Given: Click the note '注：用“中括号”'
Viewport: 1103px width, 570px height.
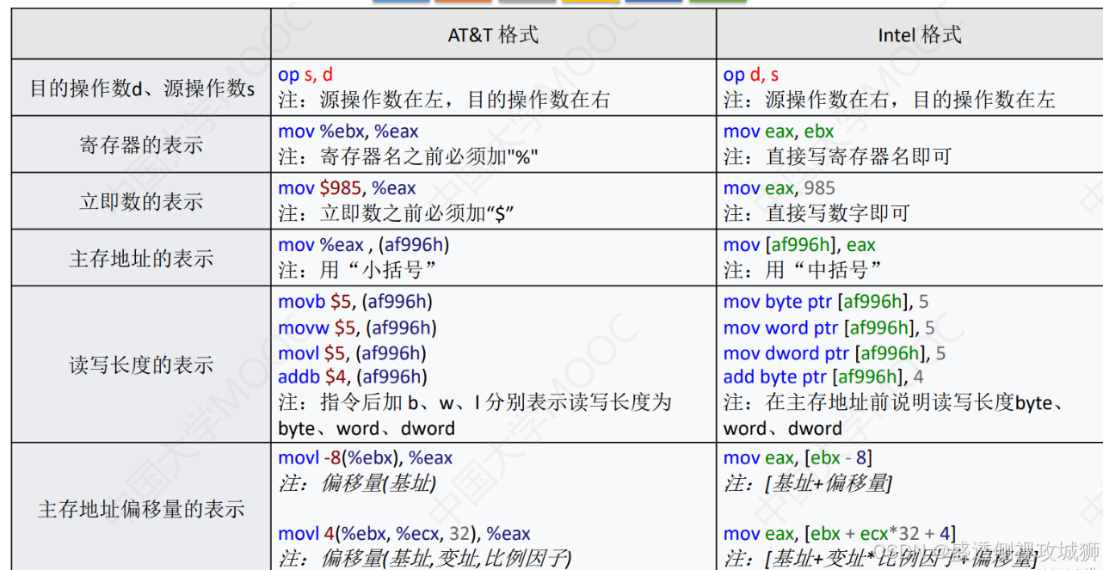Looking at the screenshot, I should pos(803,270).
